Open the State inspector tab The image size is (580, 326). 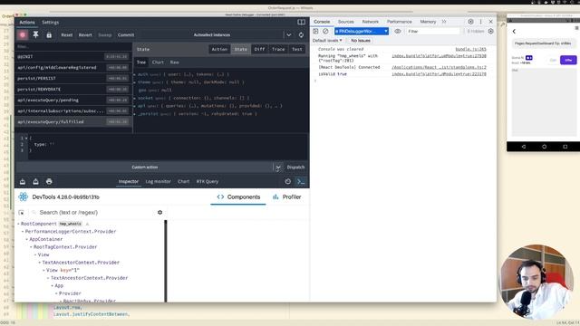240,49
